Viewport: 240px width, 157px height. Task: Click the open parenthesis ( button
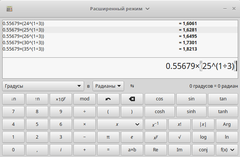108,112
